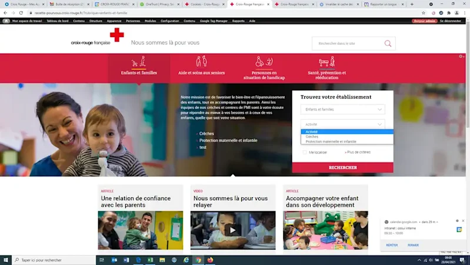Open the Une relation de confiance article
The height and width of the screenshot is (265, 470).
[136, 201]
